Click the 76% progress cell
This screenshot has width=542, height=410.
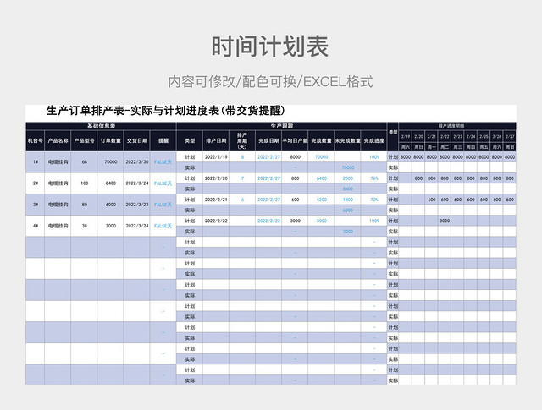[374, 178]
